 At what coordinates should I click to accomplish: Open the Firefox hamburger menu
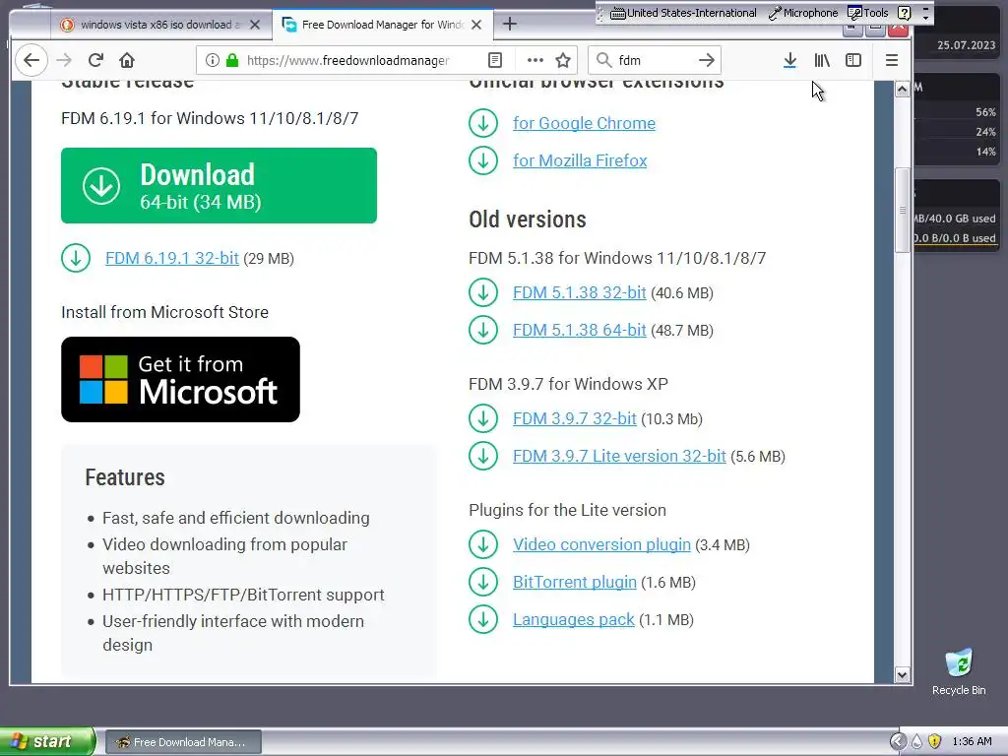(x=892, y=60)
